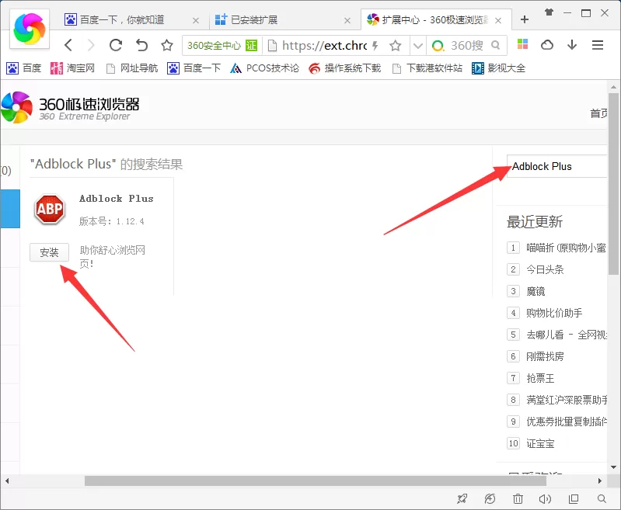The image size is (621, 510).
Task: Click the rocket accelerator status icon
Action: point(462,499)
